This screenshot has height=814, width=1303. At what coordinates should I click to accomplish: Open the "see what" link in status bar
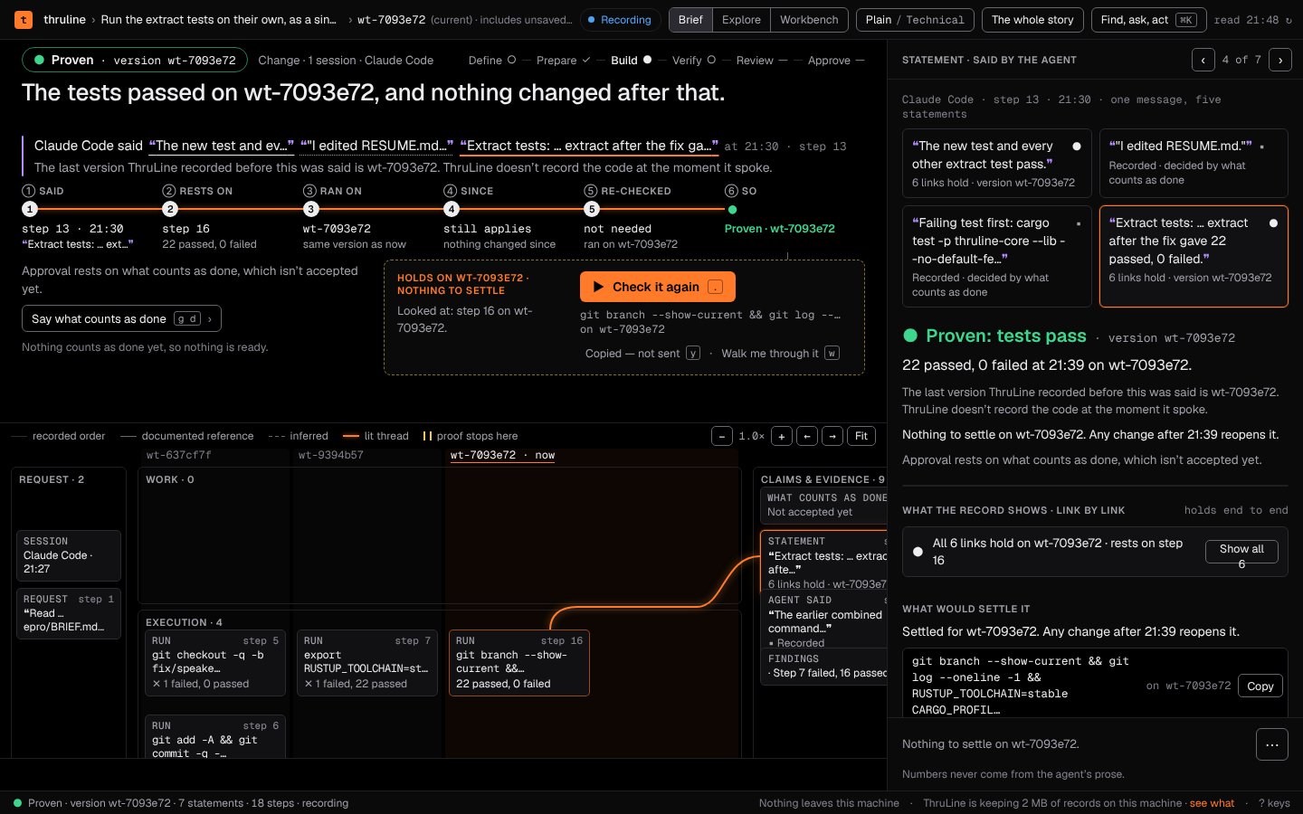pyautogui.click(x=1212, y=803)
